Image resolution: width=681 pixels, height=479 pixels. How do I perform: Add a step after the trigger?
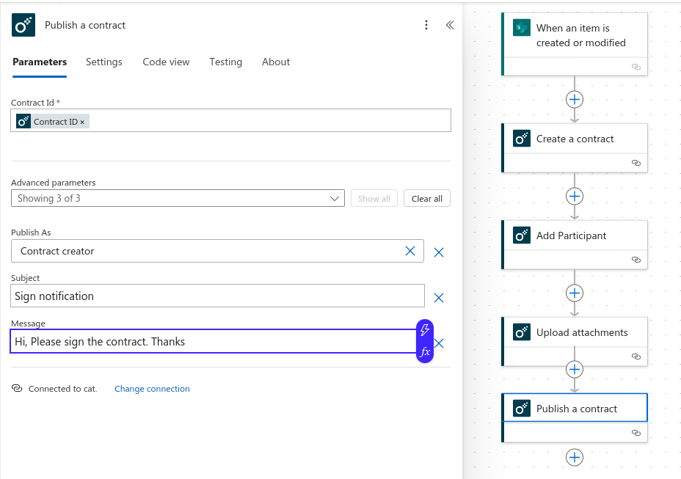575,100
